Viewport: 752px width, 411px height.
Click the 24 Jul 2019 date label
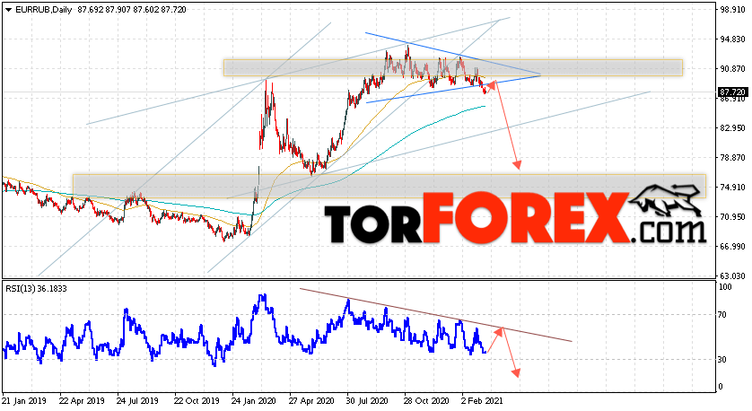coord(138,400)
